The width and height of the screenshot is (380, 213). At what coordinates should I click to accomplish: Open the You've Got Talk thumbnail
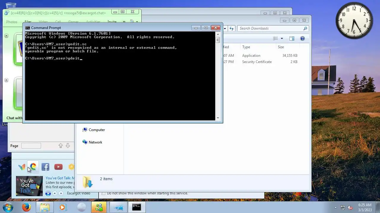tap(29, 186)
